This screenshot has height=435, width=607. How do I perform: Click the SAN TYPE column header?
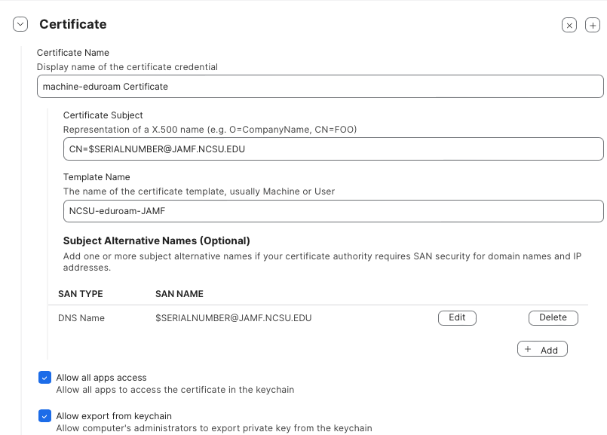[x=80, y=294]
